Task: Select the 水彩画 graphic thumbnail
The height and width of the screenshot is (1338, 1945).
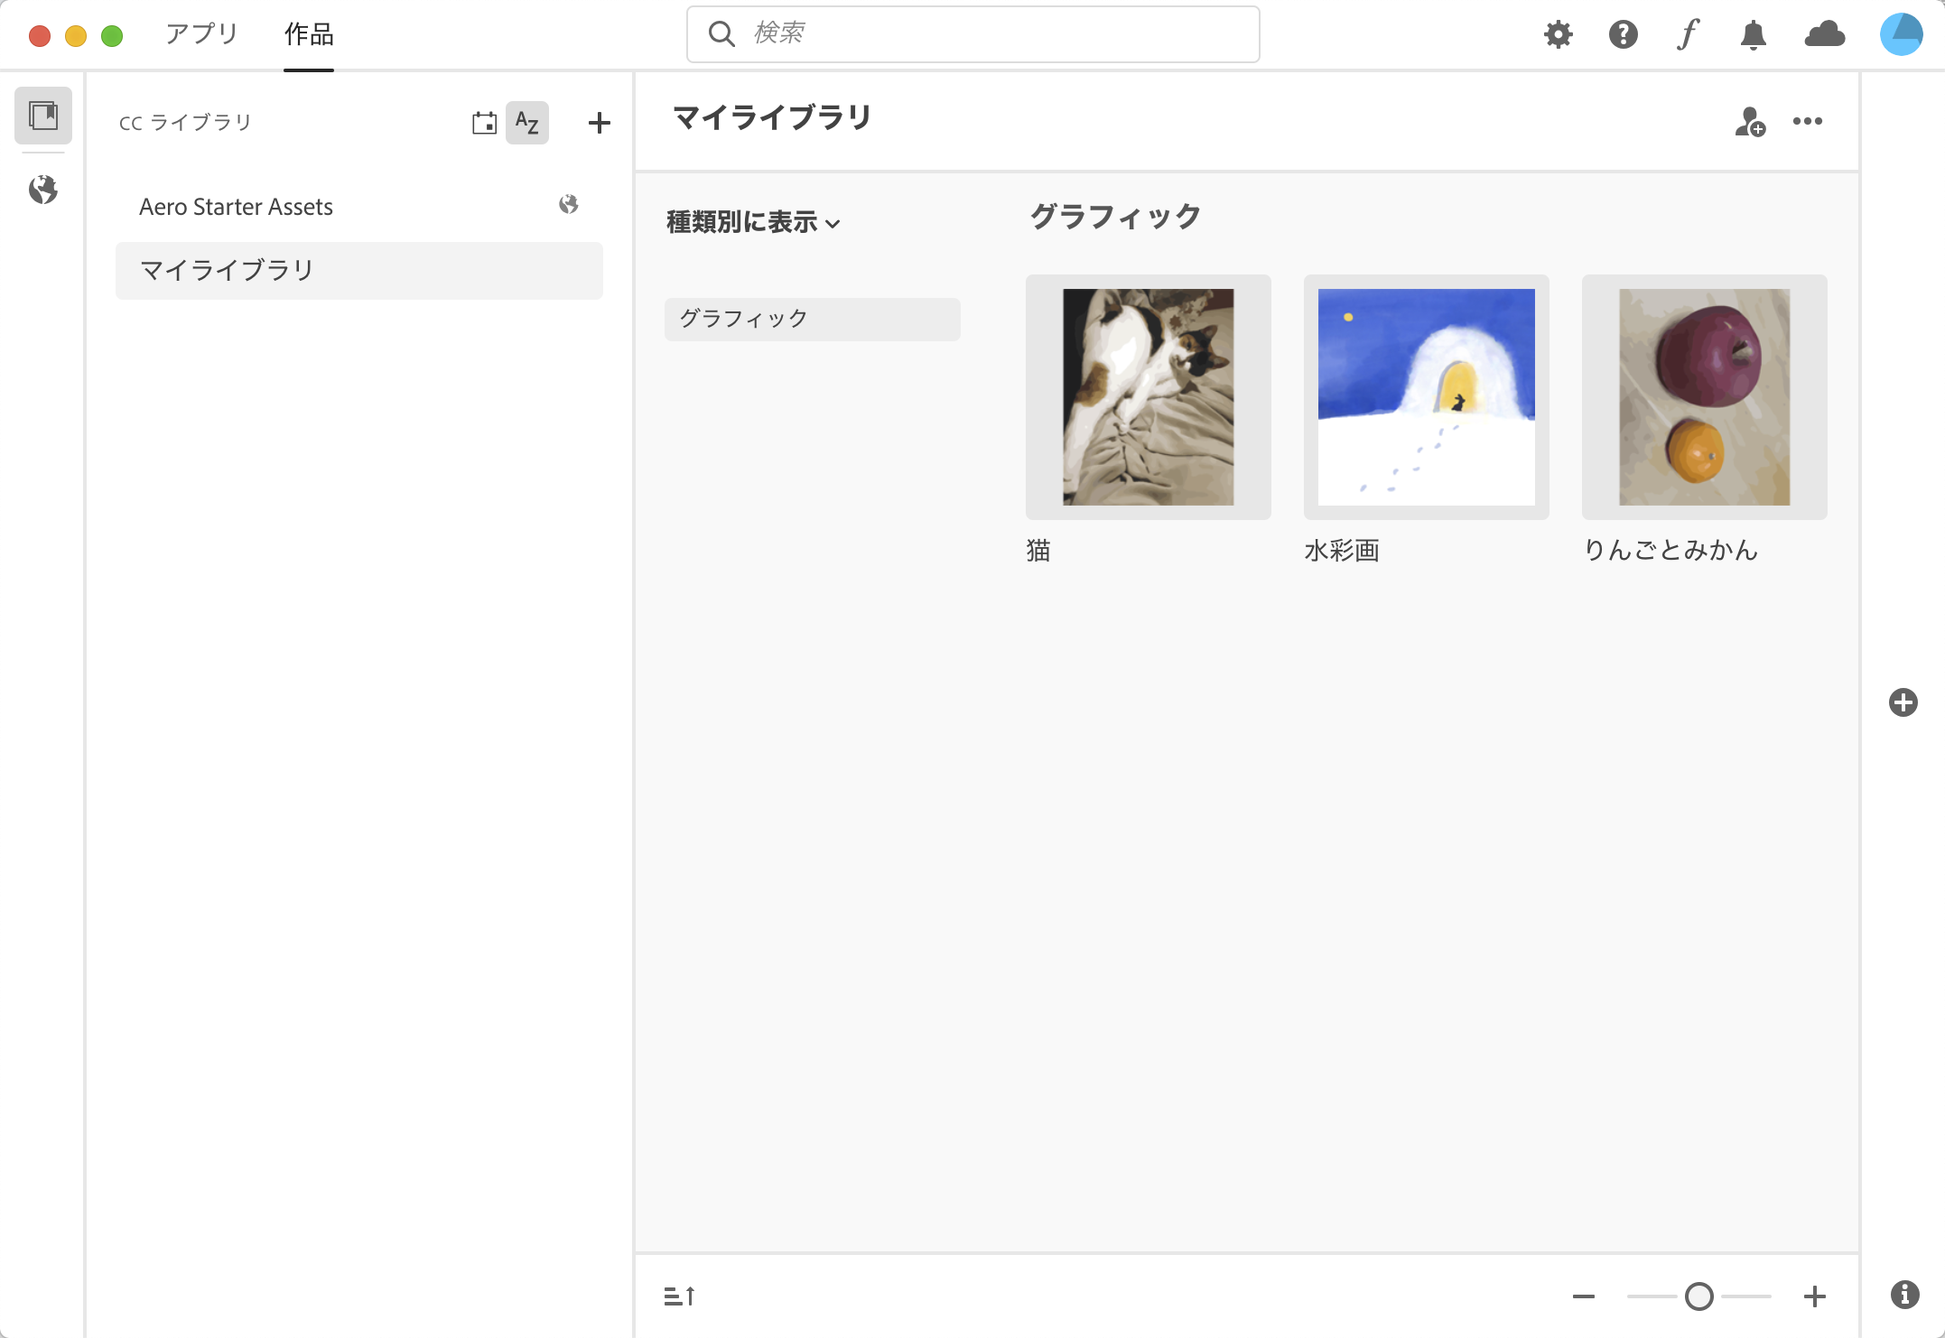Action: (1426, 397)
